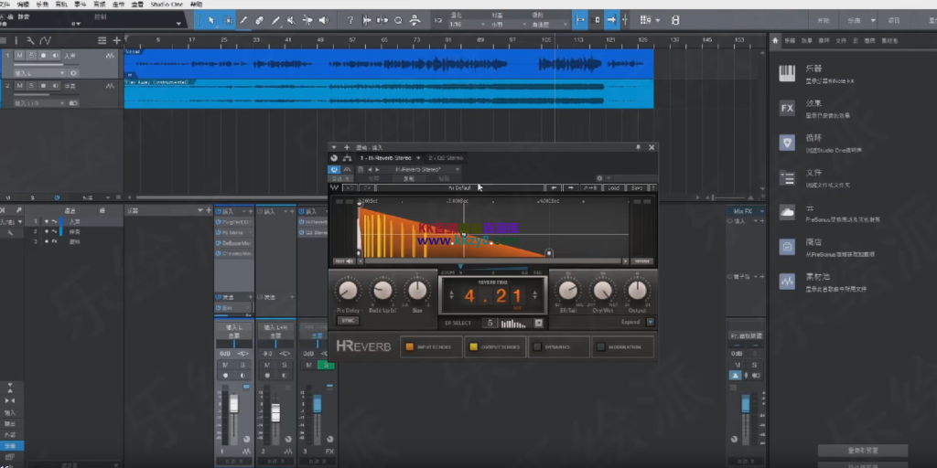
Task: Open Studio One menu
Action: pyautogui.click(x=167, y=5)
